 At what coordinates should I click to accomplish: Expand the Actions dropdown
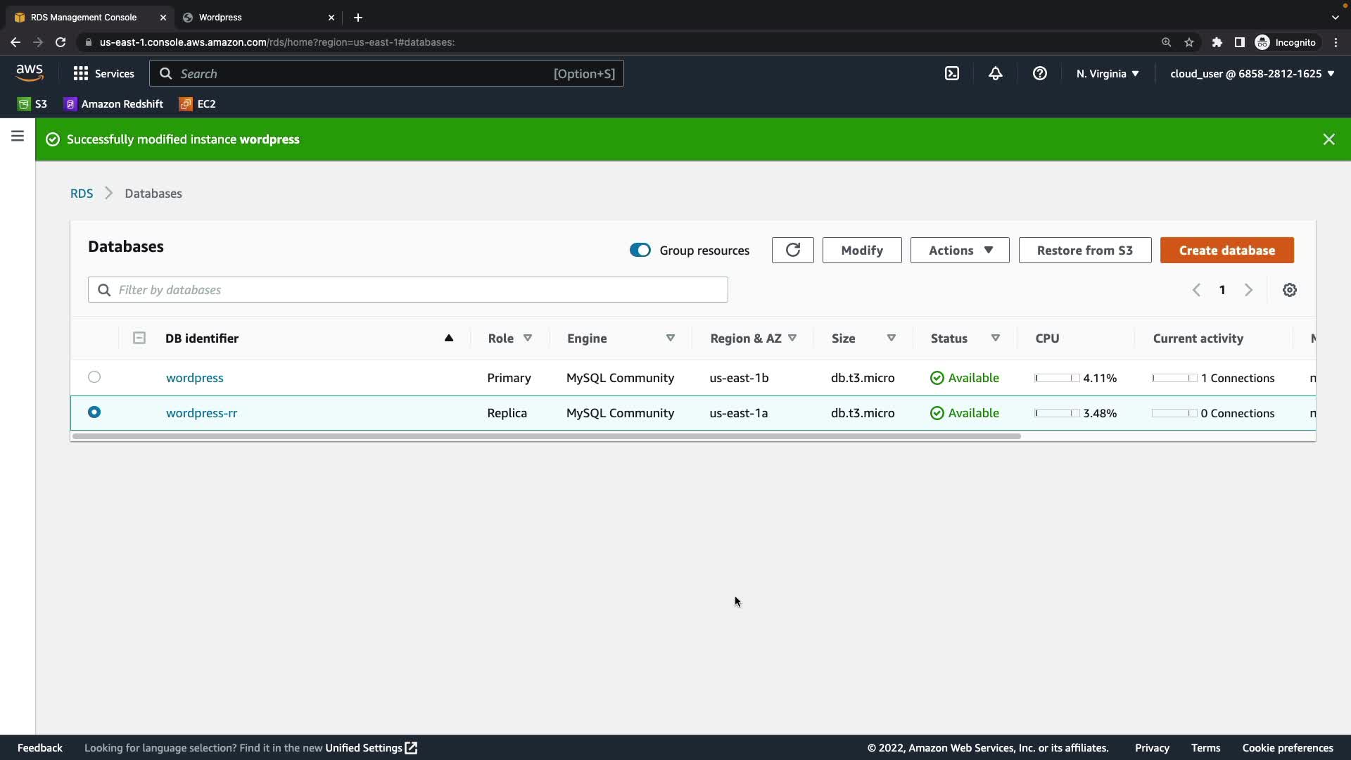[959, 250]
